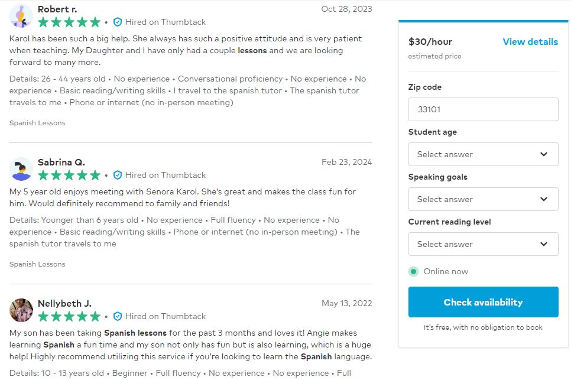Focus the Zip code input field
Image resolution: width=571 pixels, height=380 pixels.
[483, 109]
